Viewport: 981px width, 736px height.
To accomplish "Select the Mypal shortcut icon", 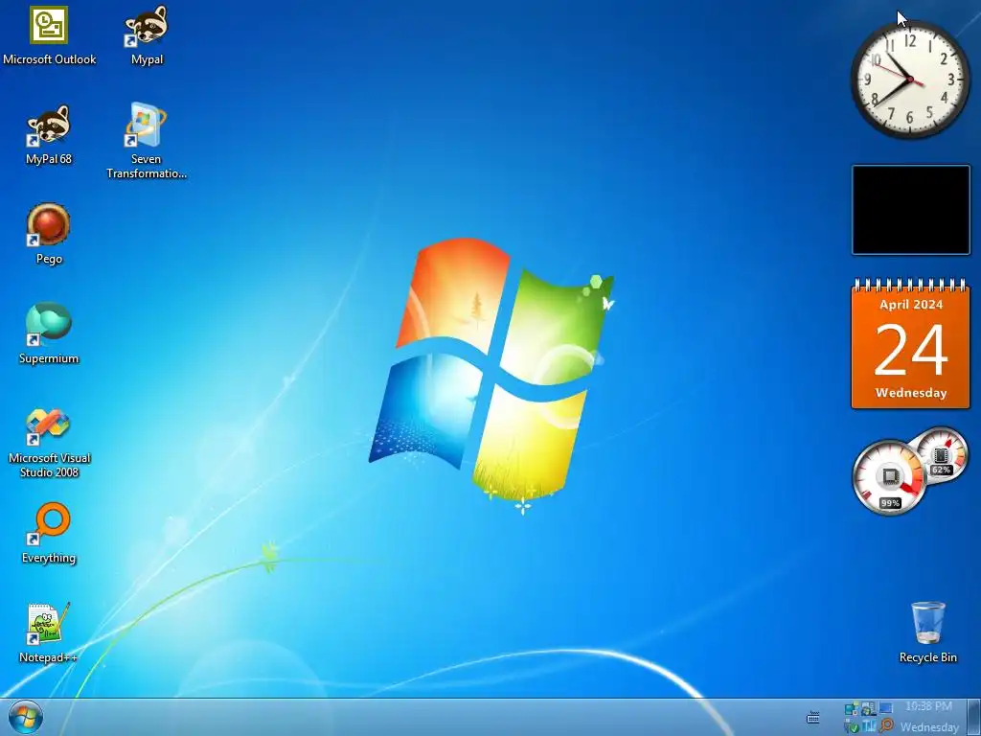I will tap(147, 35).
